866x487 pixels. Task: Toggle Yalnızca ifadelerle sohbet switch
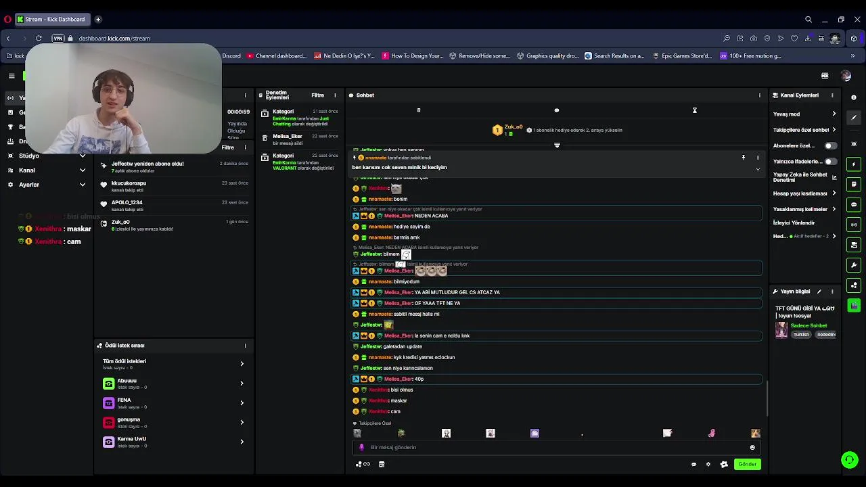pos(830,162)
